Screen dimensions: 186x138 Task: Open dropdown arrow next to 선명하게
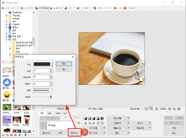[128, 123]
